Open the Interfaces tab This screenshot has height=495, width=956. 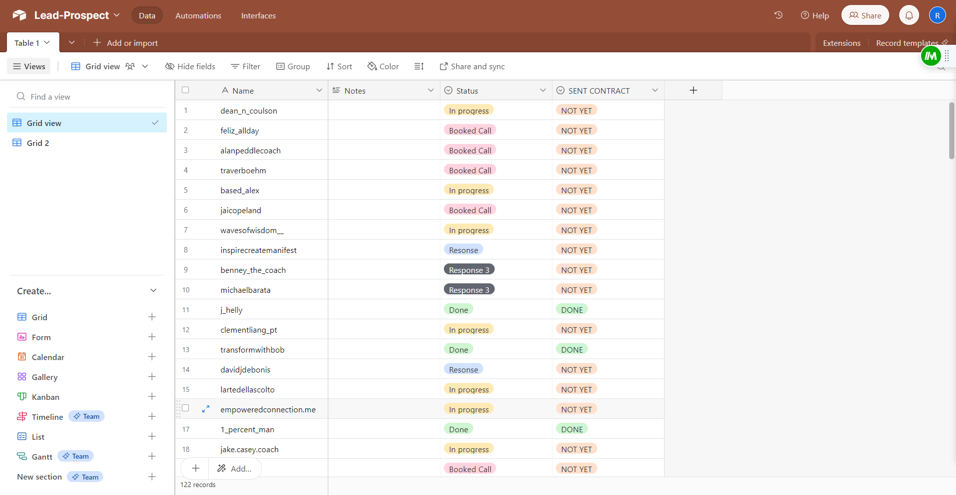258,15
